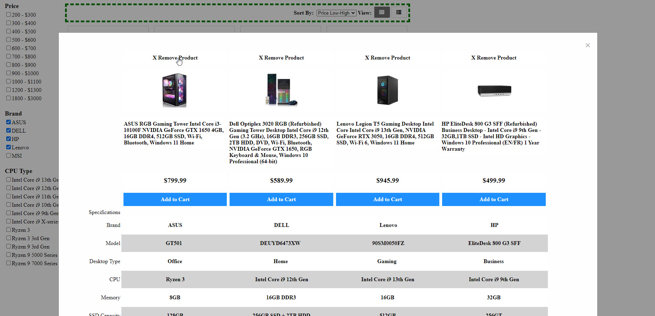The height and width of the screenshot is (316, 655).
Task: Uncheck the ASUS brand filter
Action: coord(9,122)
